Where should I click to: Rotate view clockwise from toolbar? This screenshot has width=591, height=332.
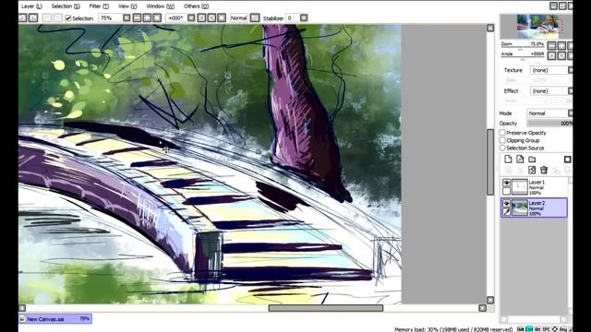[211, 18]
